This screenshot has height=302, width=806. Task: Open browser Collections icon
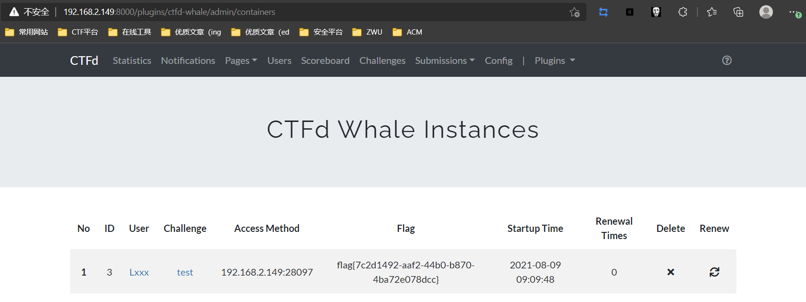coord(738,12)
